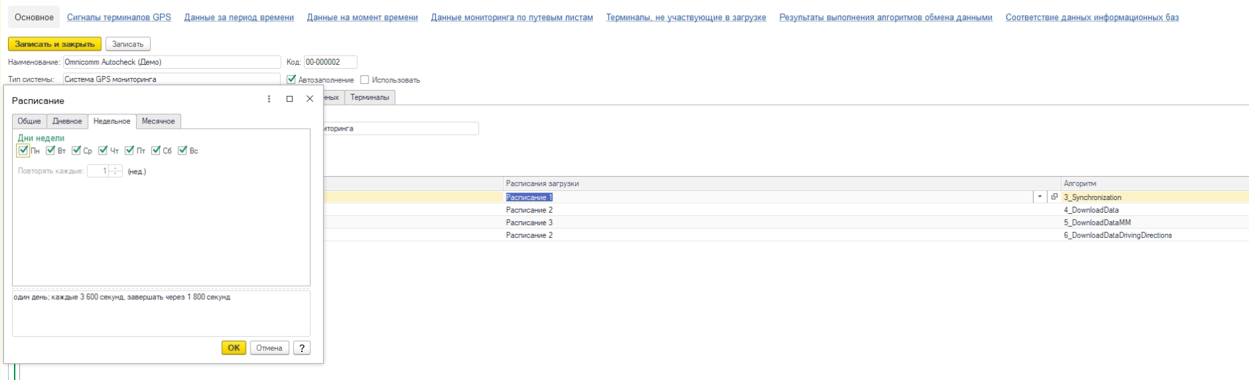The width and height of the screenshot is (1249, 380).
Task: Enable the Использовать checkbox
Action: click(x=365, y=79)
